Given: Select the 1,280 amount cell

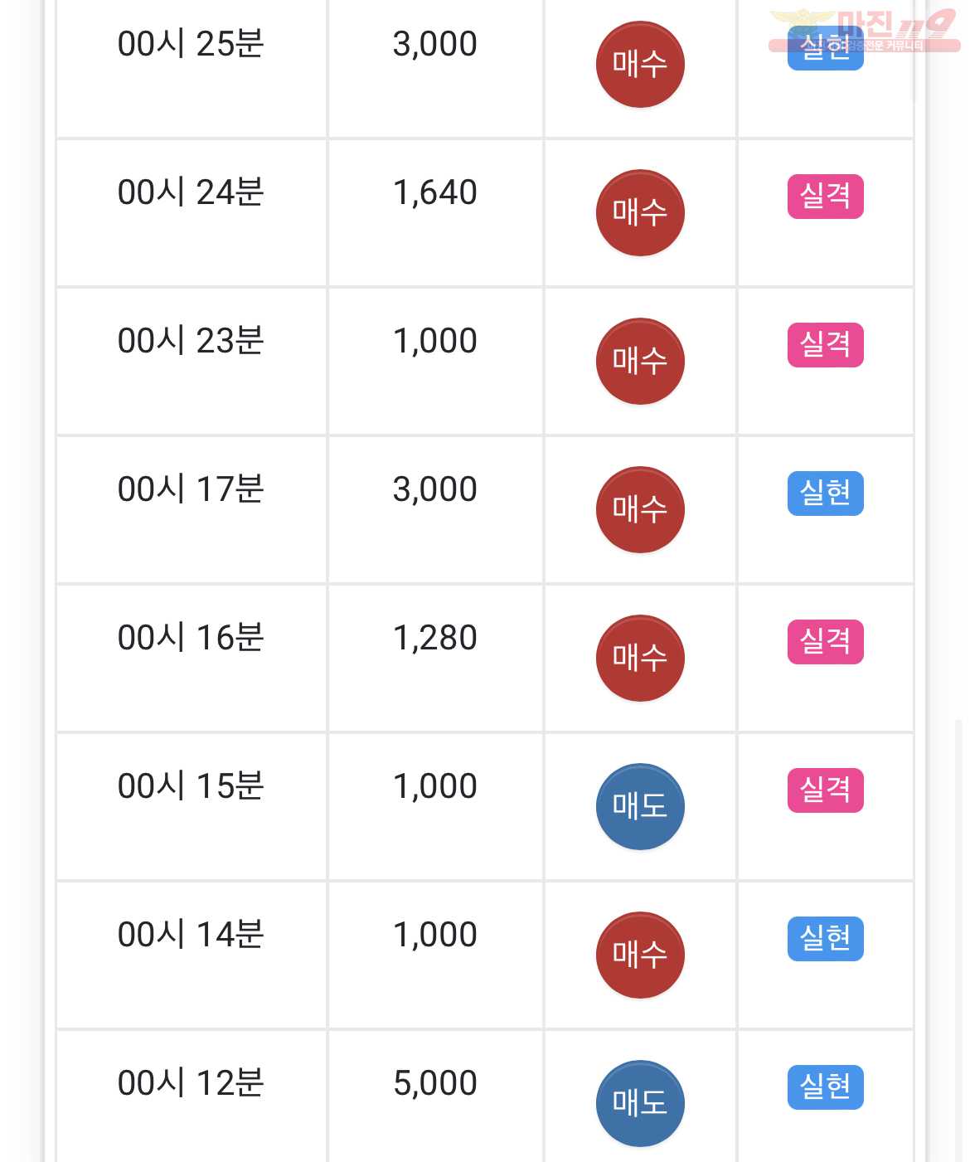Looking at the screenshot, I should [x=435, y=658].
